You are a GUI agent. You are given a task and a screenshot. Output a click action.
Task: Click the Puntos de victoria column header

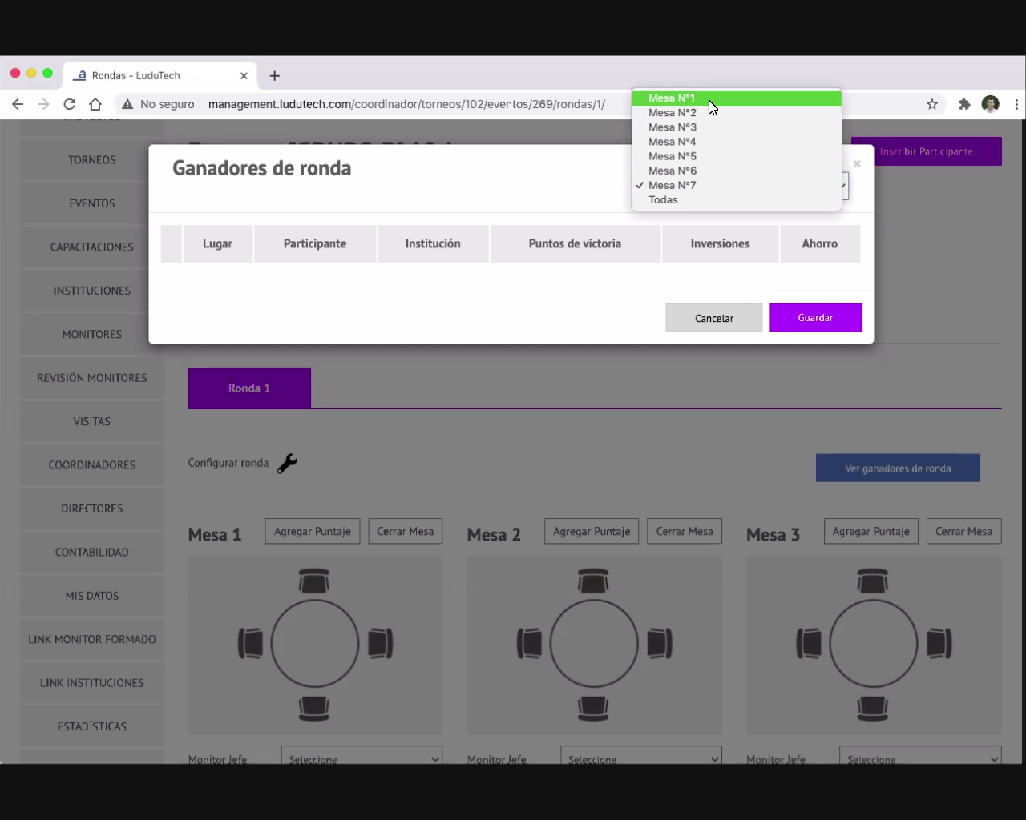coord(575,244)
